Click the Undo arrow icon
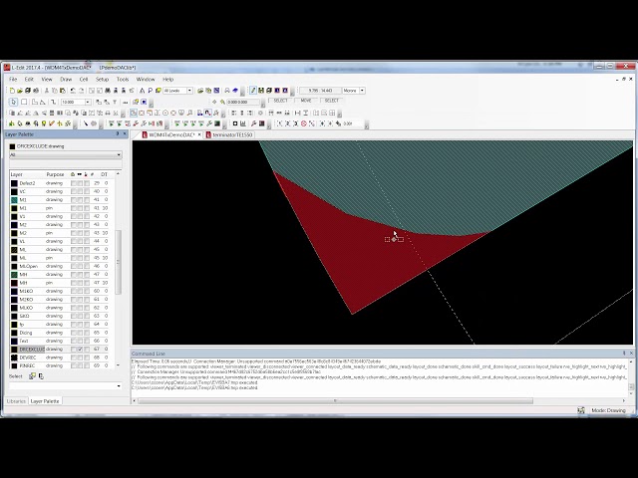Screen dimensions: 638x478 point(73,91)
